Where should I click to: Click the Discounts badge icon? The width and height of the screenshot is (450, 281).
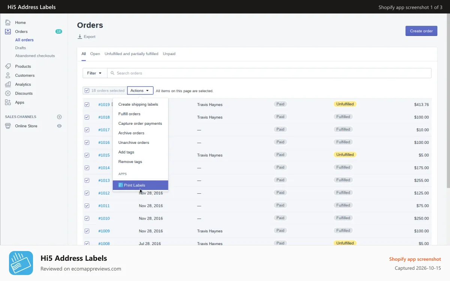coord(8,93)
